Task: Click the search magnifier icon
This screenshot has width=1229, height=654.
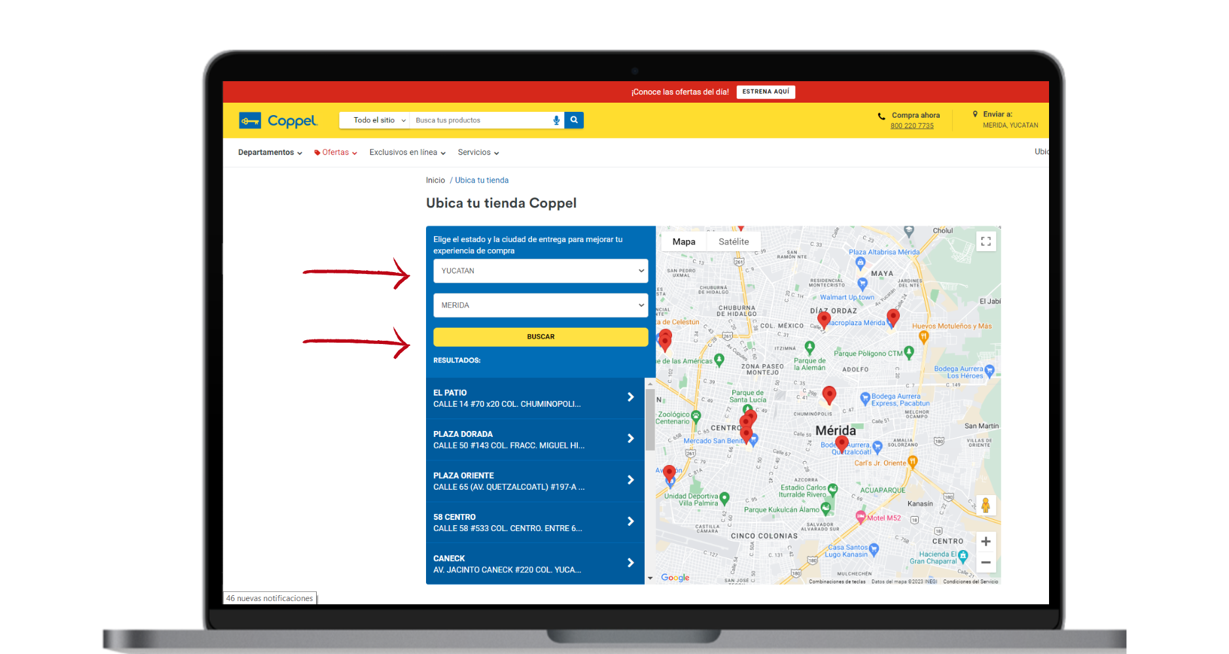Action: [x=573, y=120]
